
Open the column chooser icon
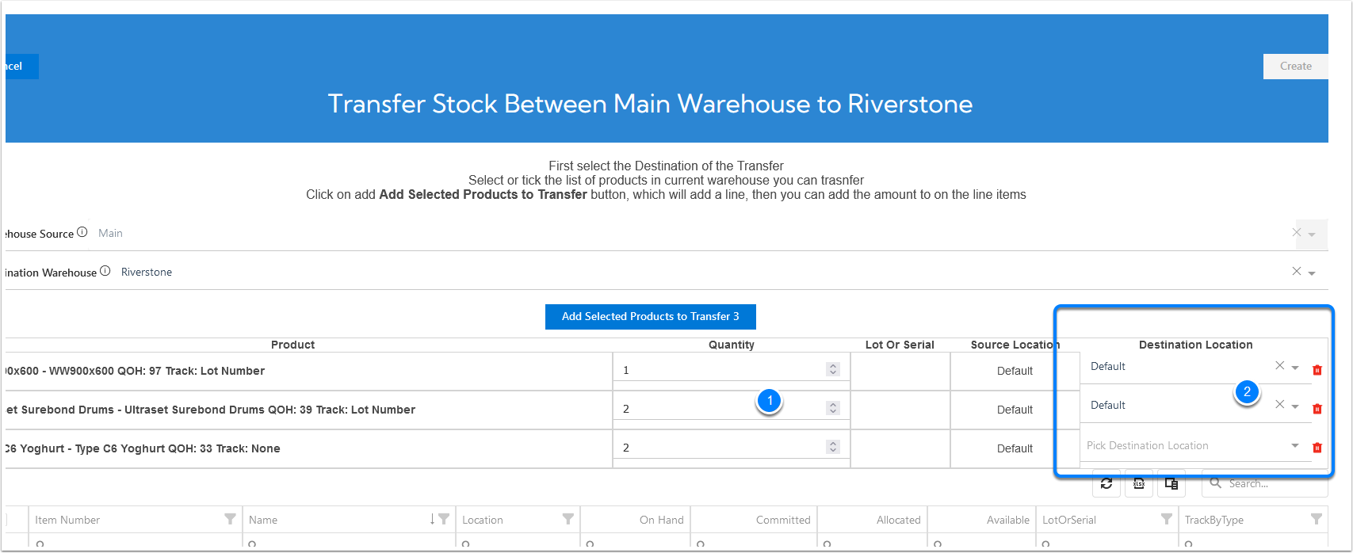(1171, 483)
